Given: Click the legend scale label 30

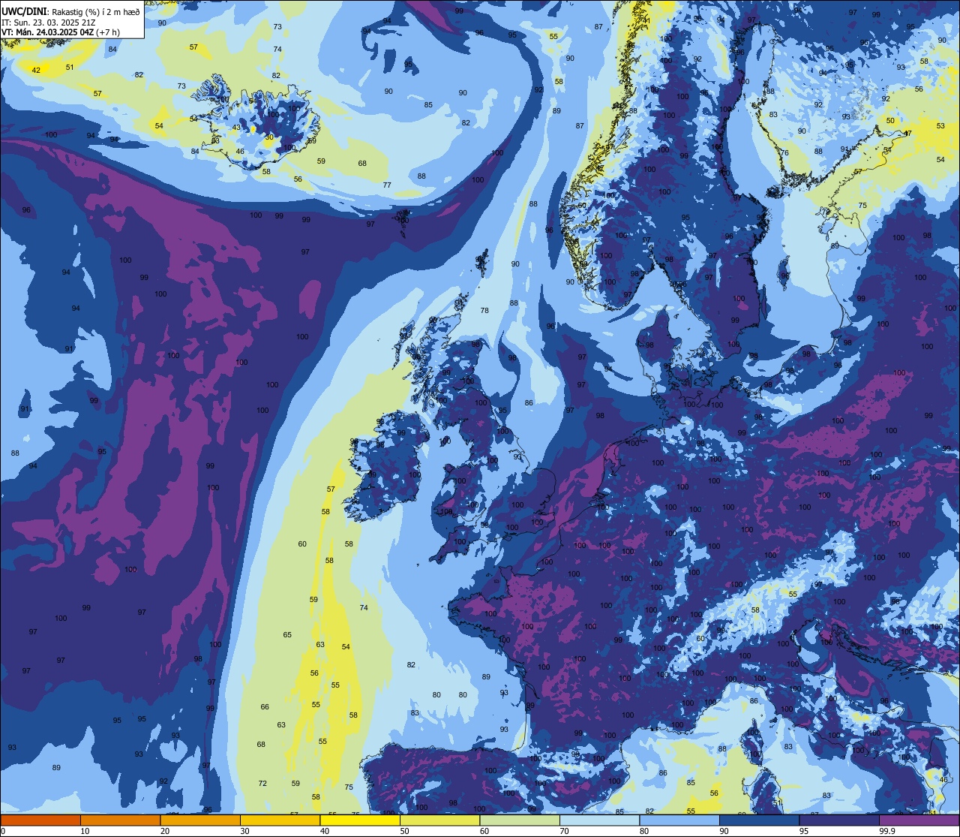Looking at the screenshot, I should (244, 831).
